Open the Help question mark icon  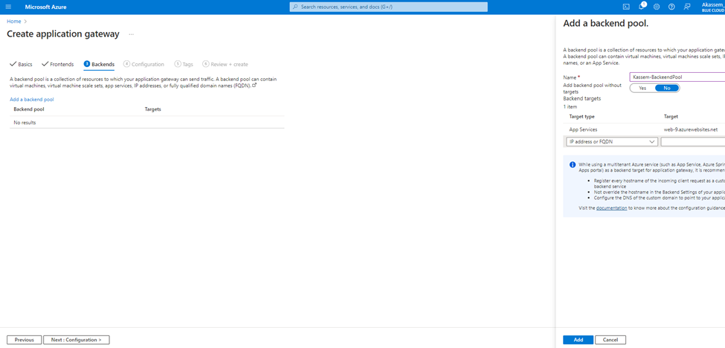[671, 7]
